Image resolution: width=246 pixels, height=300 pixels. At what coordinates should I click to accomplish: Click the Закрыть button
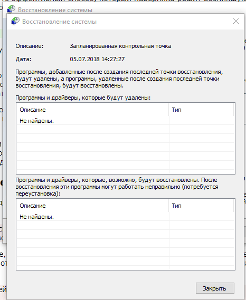[215, 288]
